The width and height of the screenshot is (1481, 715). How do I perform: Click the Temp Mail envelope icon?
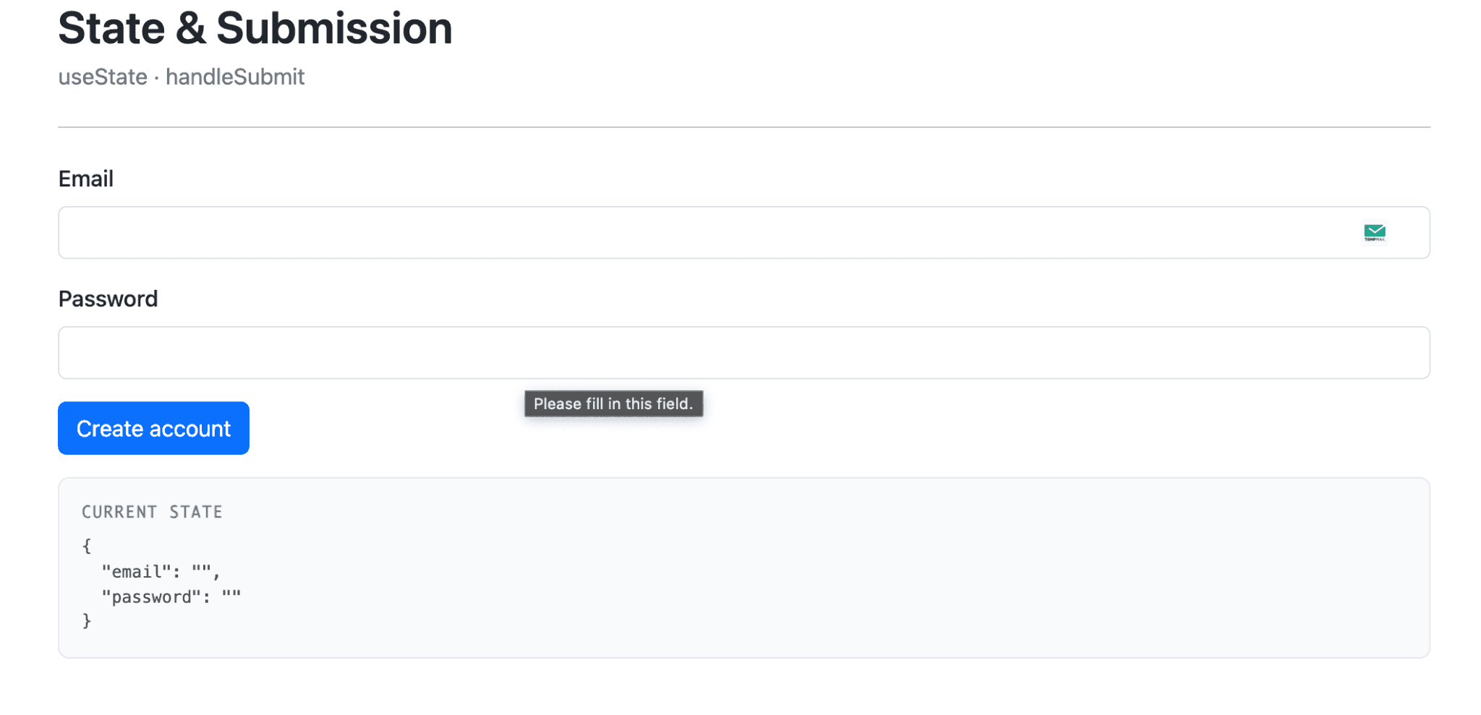(x=1374, y=232)
